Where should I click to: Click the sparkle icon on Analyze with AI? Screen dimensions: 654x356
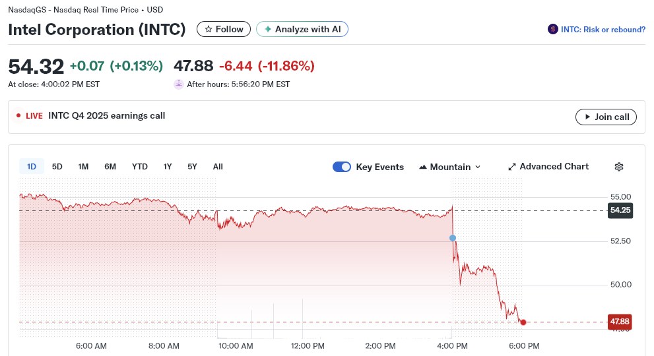coord(268,29)
